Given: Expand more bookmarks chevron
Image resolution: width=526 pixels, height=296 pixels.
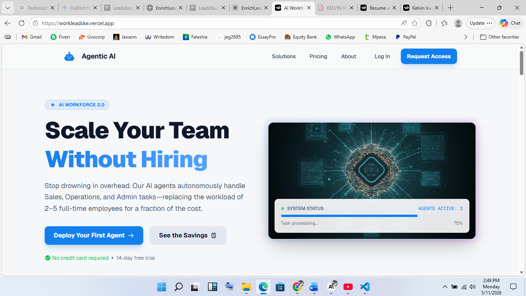Looking at the screenshot, I should coord(466,37).
